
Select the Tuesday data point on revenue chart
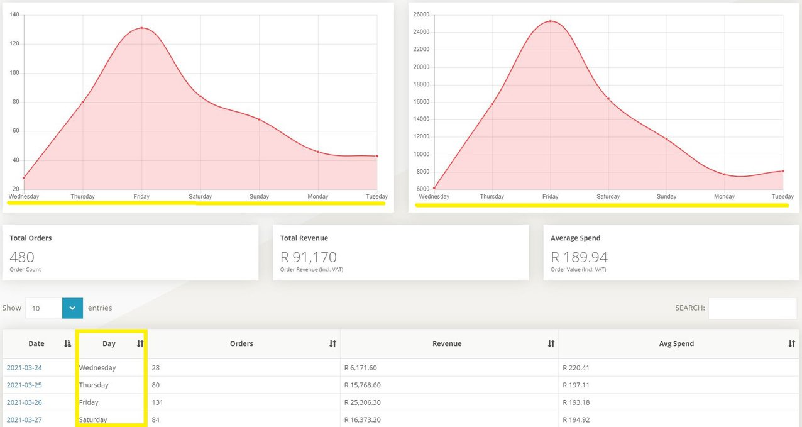click(783, 171)
